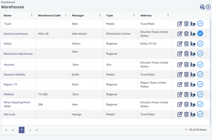Delete Minor Stocking Point #256
Image resolution: width=212 pixels, height=140 pixels.
coord(186,104)
